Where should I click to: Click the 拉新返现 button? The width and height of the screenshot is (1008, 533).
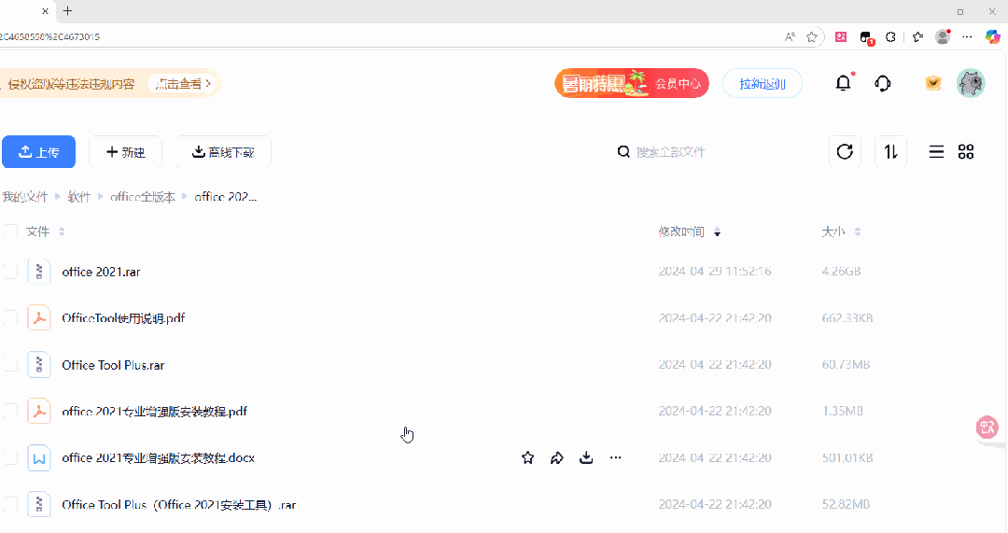[763, 84]
